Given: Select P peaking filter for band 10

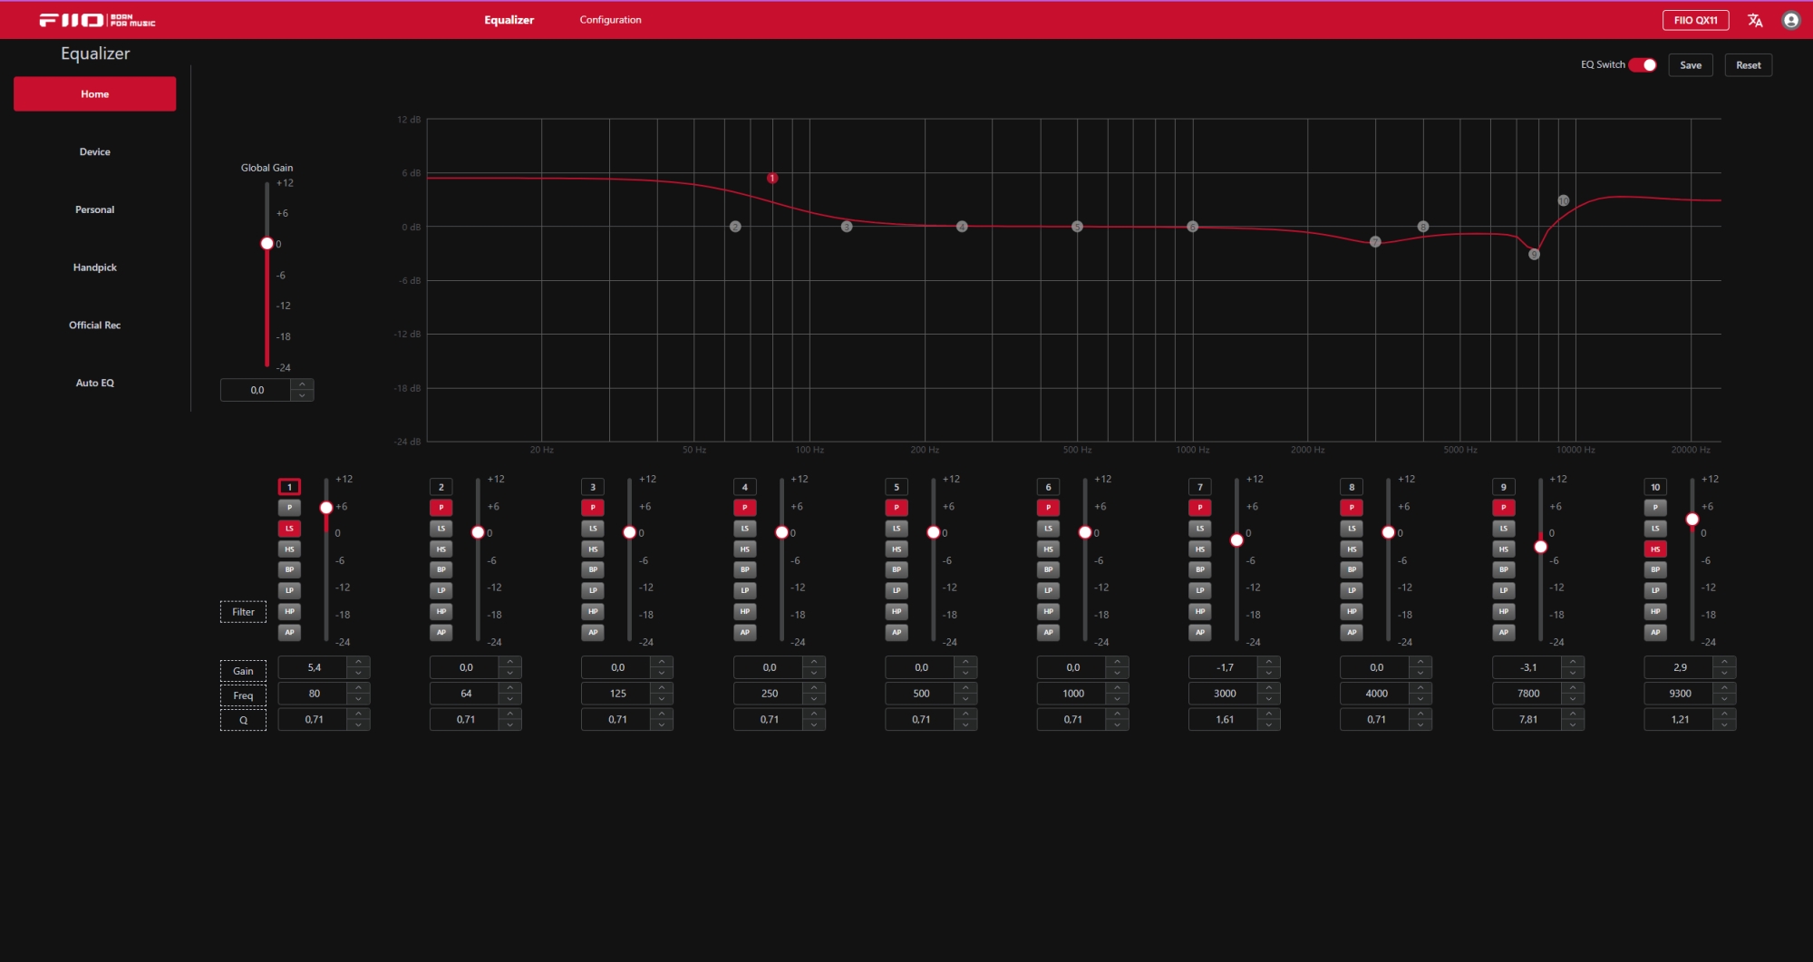Looking at the screenshot, I should (1655, 508).
